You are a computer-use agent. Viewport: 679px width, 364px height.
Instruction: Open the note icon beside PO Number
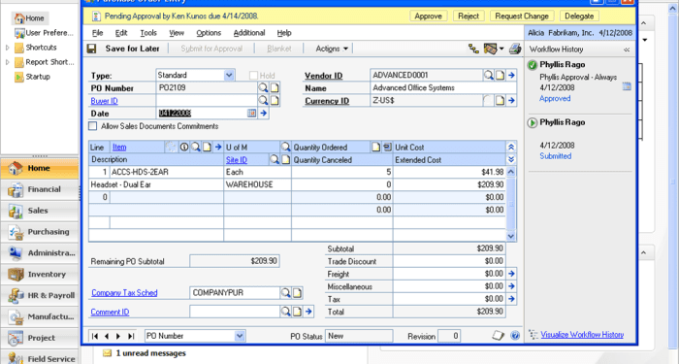(x=275, y=88)
